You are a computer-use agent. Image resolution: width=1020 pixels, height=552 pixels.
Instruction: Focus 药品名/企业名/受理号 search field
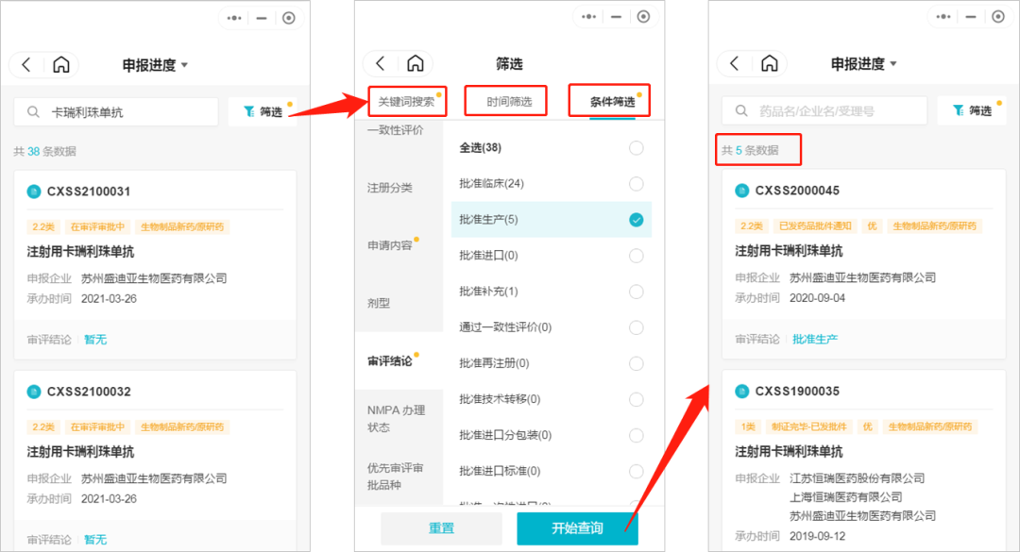click(x=824, y=110)
